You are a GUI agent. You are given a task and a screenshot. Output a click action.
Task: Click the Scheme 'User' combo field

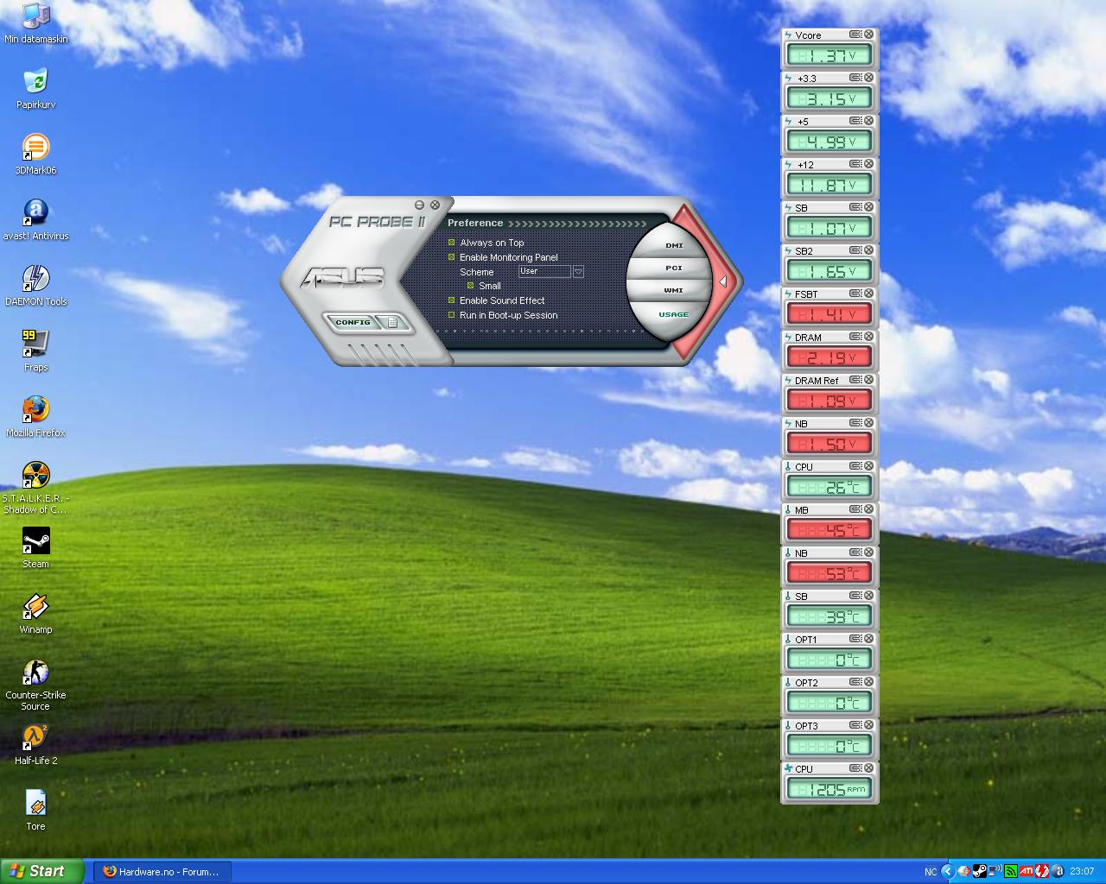544,271
